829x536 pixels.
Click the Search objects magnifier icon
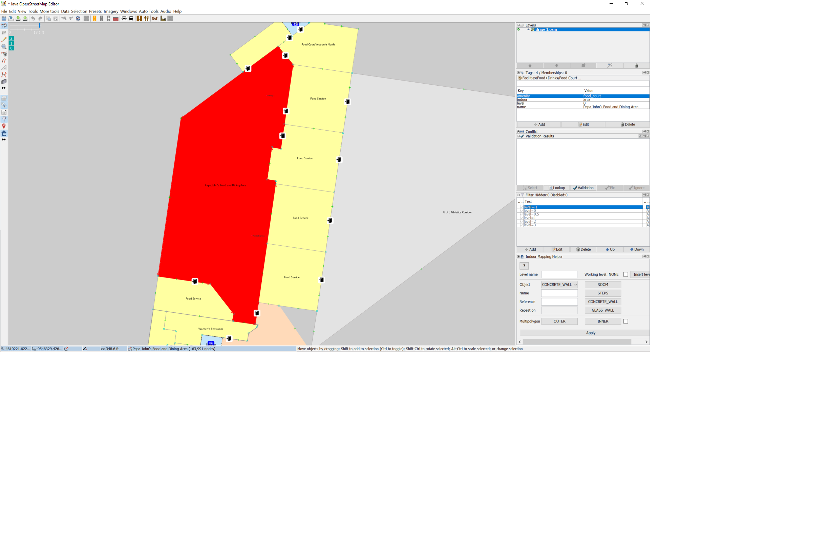(49, 19)
